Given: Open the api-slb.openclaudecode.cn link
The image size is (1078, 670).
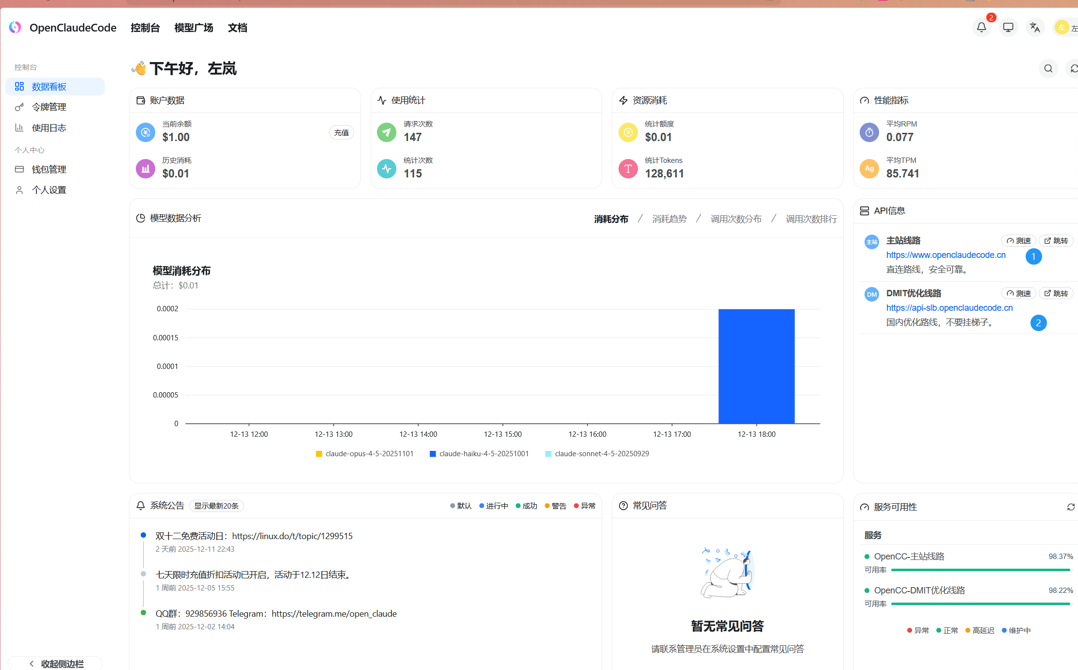Looking at the screenshot, I should 949,308.
